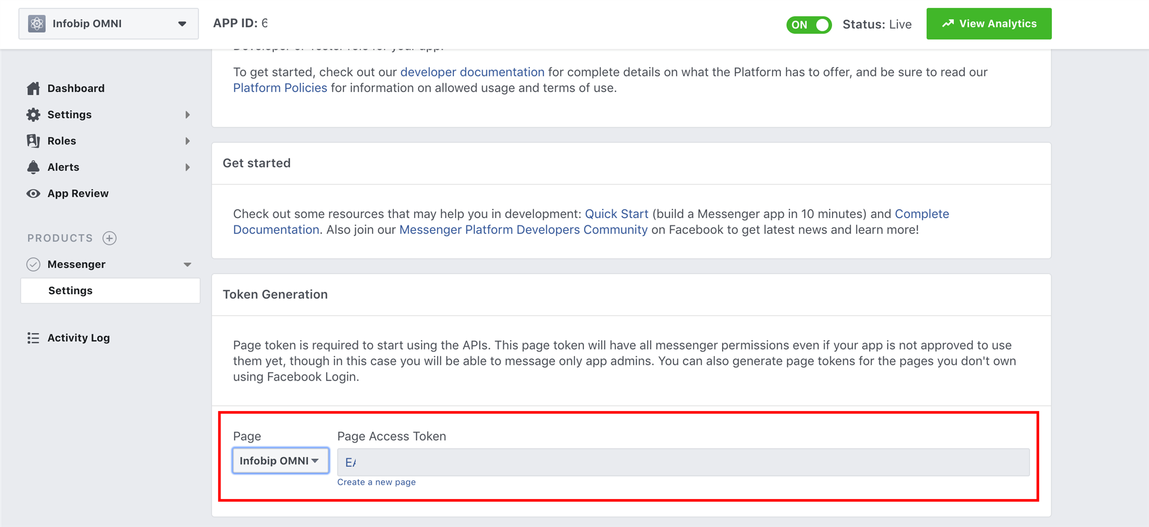Image resolution: width=1149 pixels, height=527 pixels.
Task: Select Settings under Messenger
Action: pos(71,290)
